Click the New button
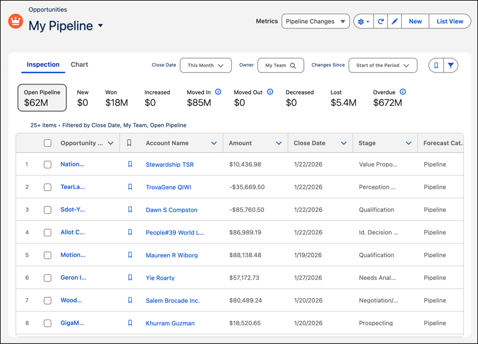 click(415, 21)
